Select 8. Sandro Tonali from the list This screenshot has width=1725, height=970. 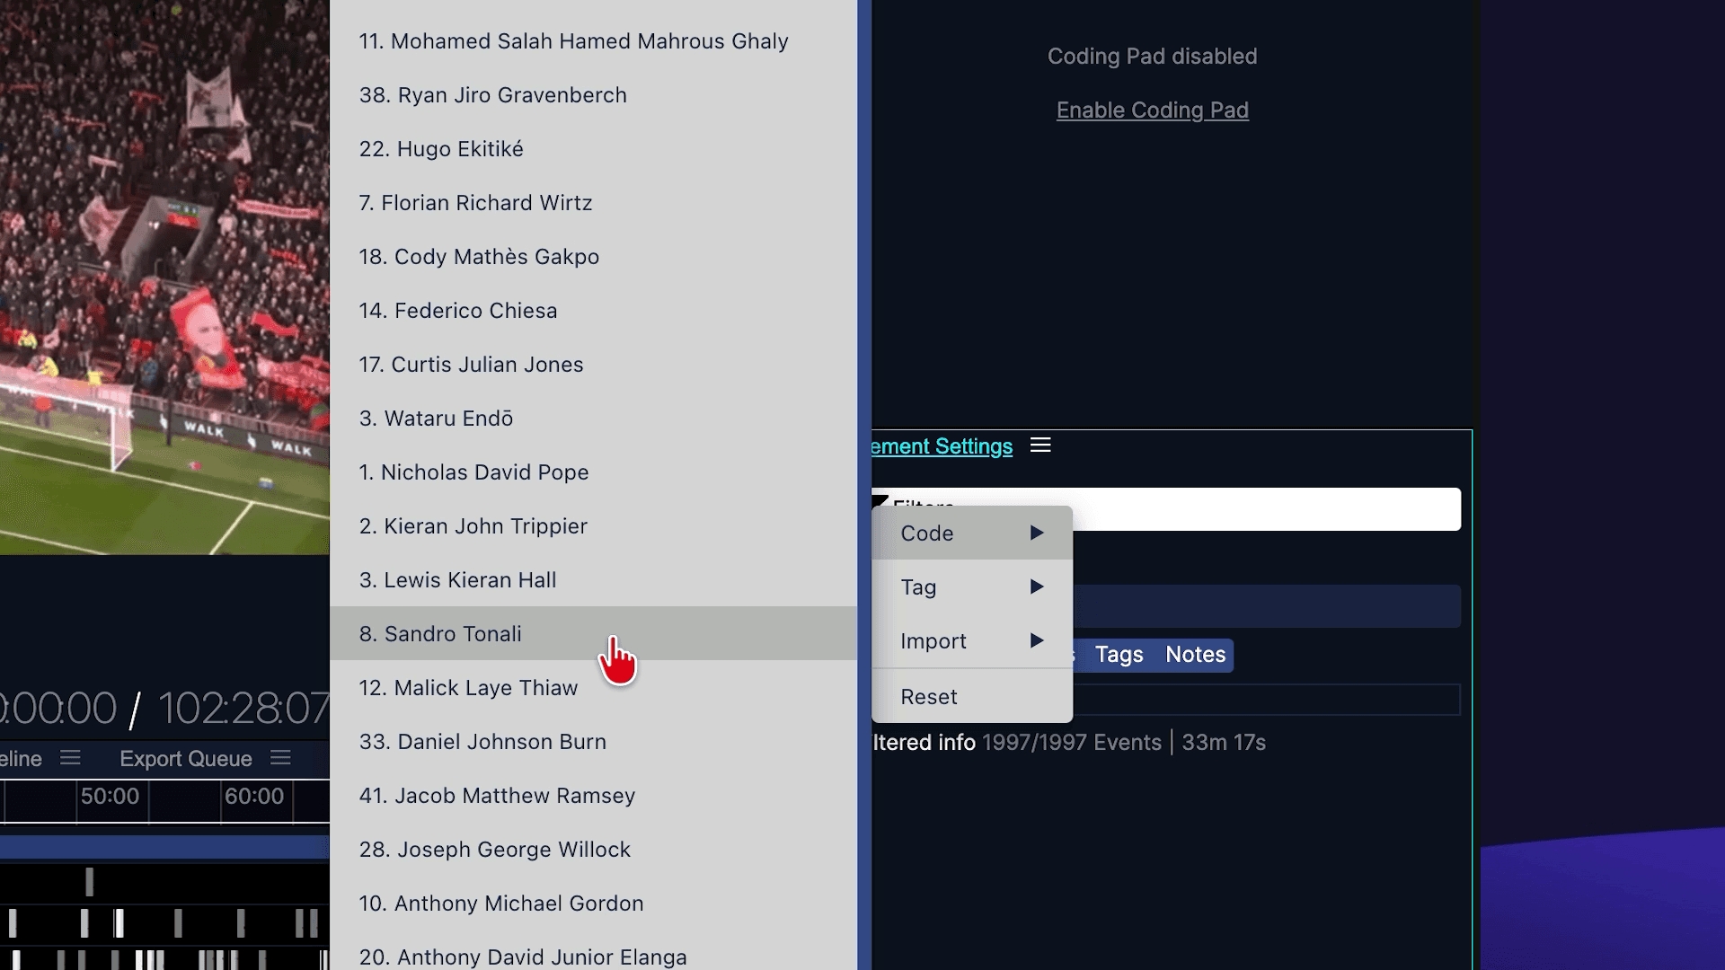(x=440, y=634)
